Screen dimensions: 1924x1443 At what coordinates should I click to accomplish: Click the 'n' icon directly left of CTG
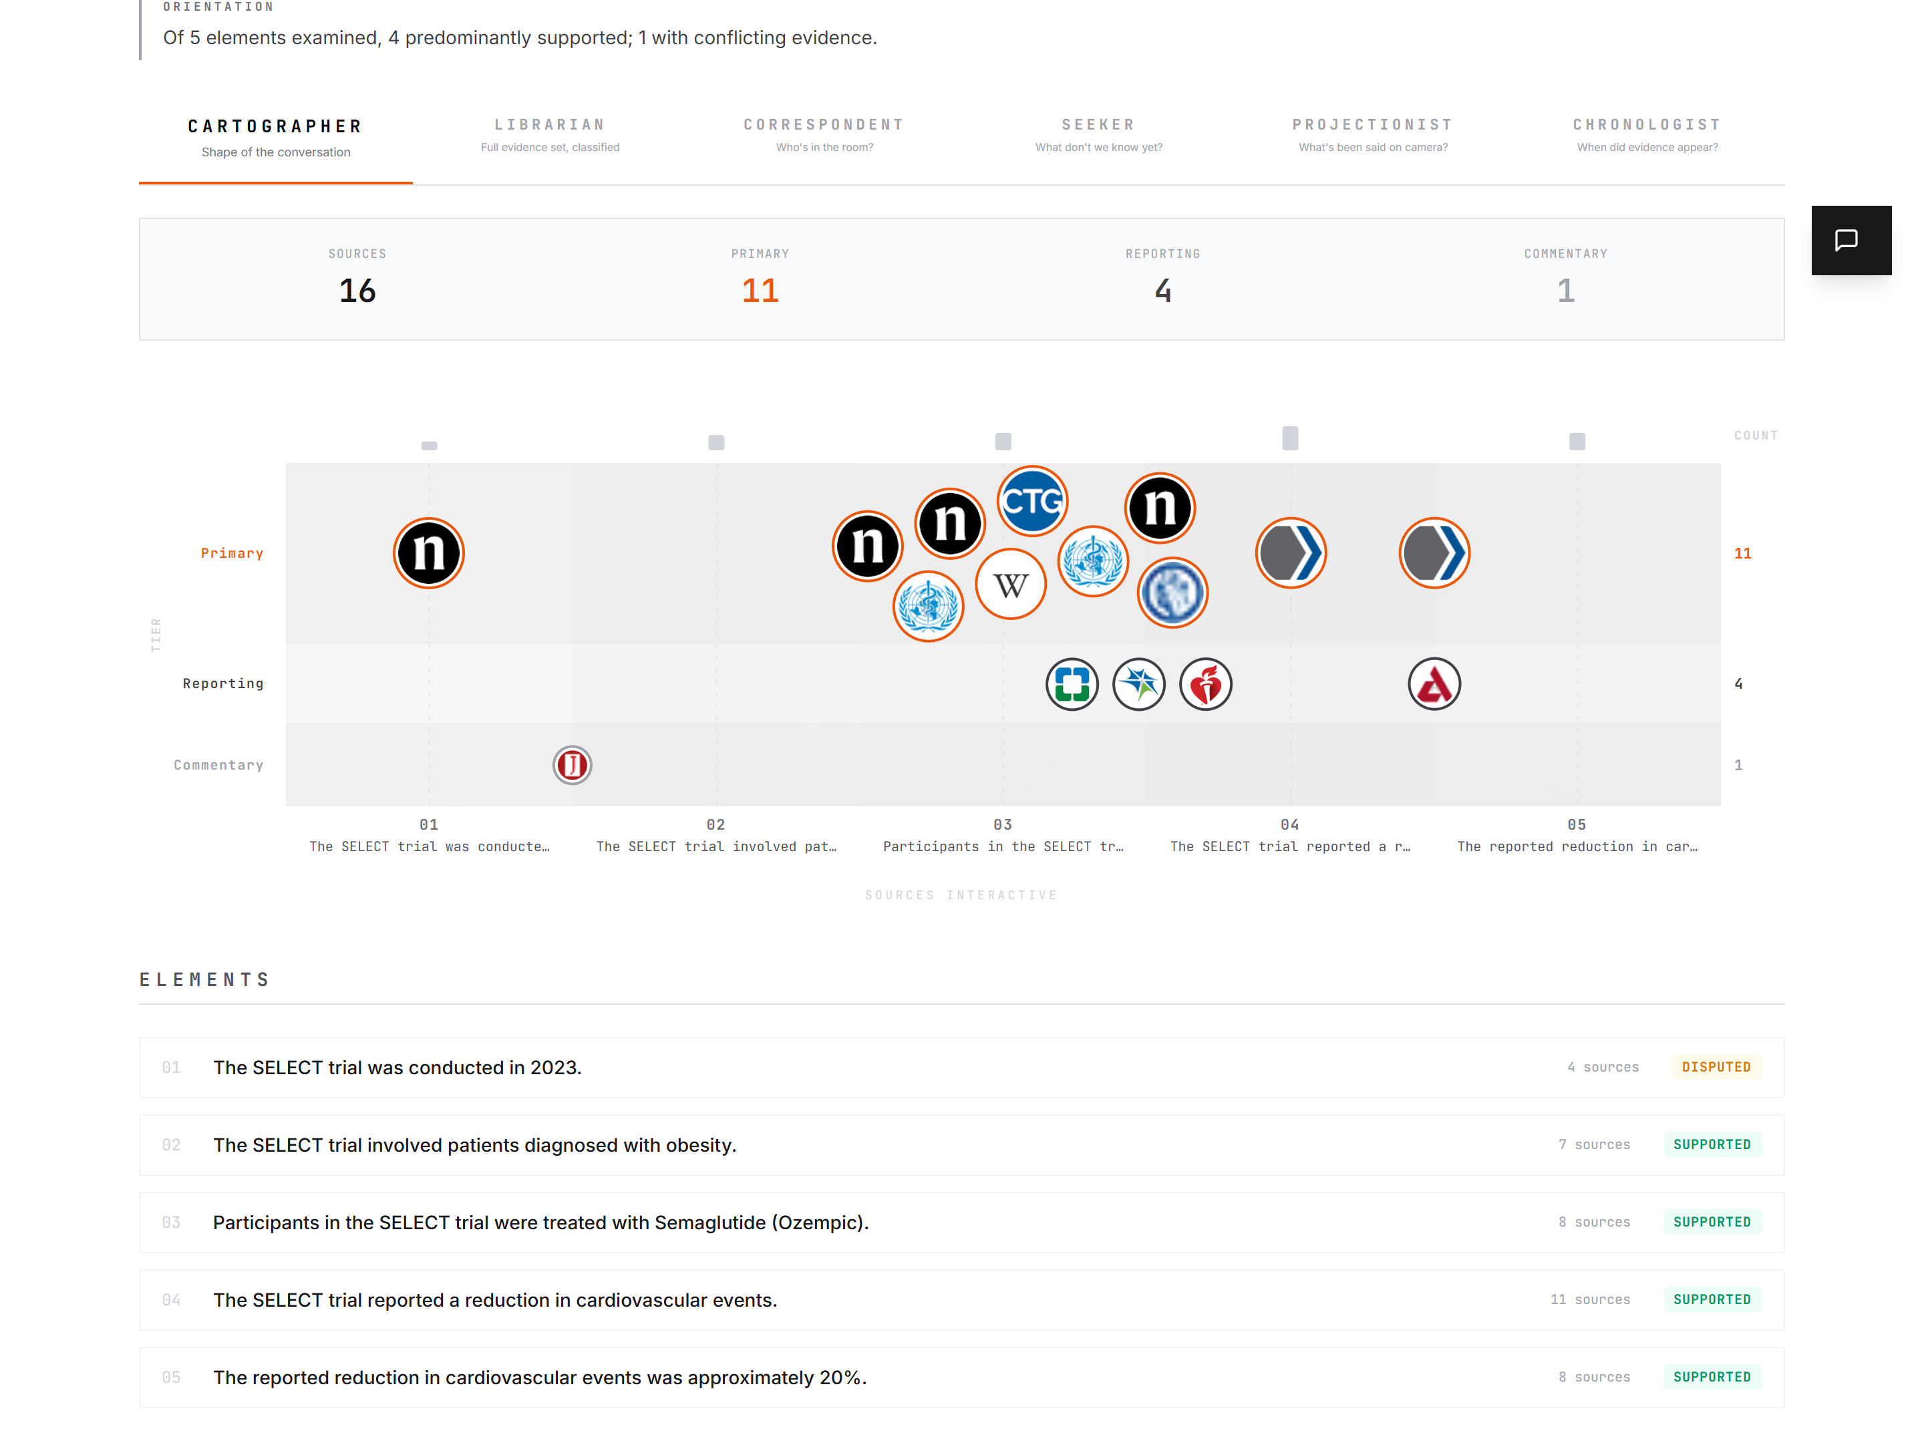(x=950, y=524)
